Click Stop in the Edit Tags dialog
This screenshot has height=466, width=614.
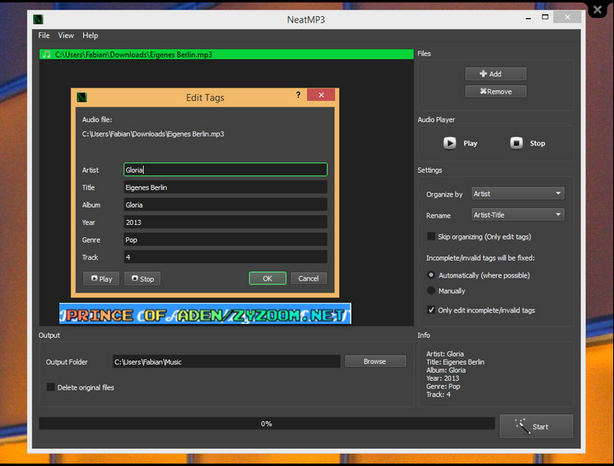point(142,278)
